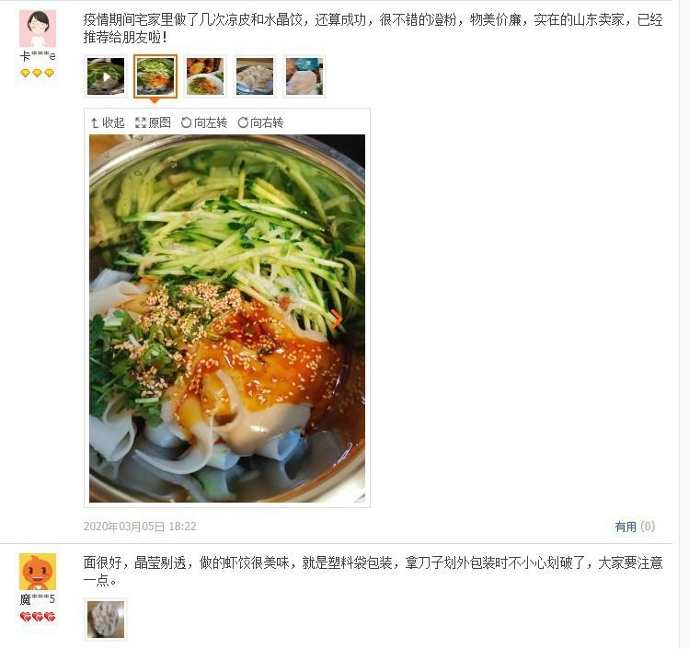Click the orange mascot avatar of 魔***5
The image size is (689, 649).
pyautogui.click(x=38, y=572)
